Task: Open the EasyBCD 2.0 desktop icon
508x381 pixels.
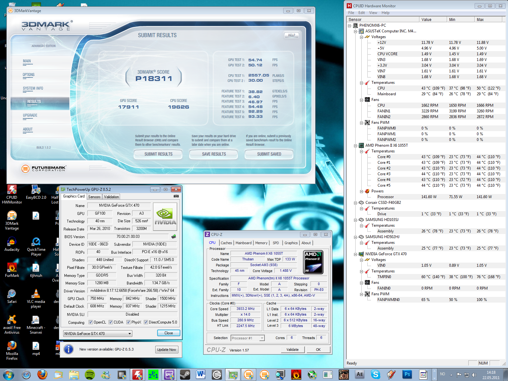Action: tap(36, 192)
